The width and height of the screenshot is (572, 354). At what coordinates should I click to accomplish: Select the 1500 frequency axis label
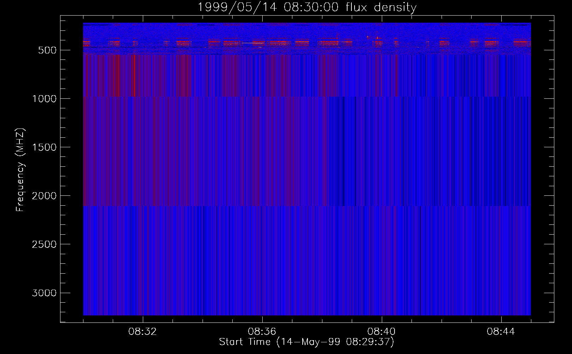point(44,147)
